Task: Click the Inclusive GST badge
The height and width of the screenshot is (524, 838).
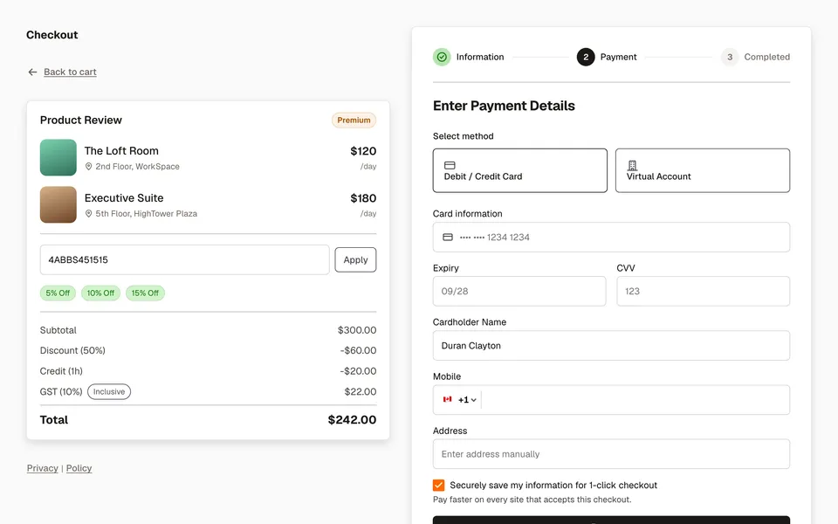Action: pos(109,391)
